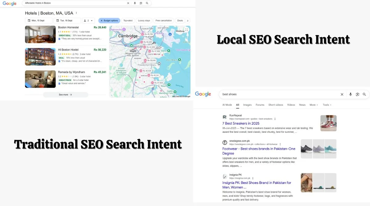Click the Museum of Fine Arts marker on map
Viewport: 370px width, 206px height.
pyautogui.click(x=133, y=50)
